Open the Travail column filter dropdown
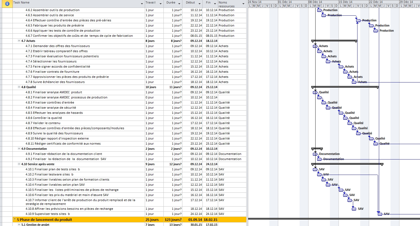This screenshot has width=420, height=226. (x=160, y=4)
